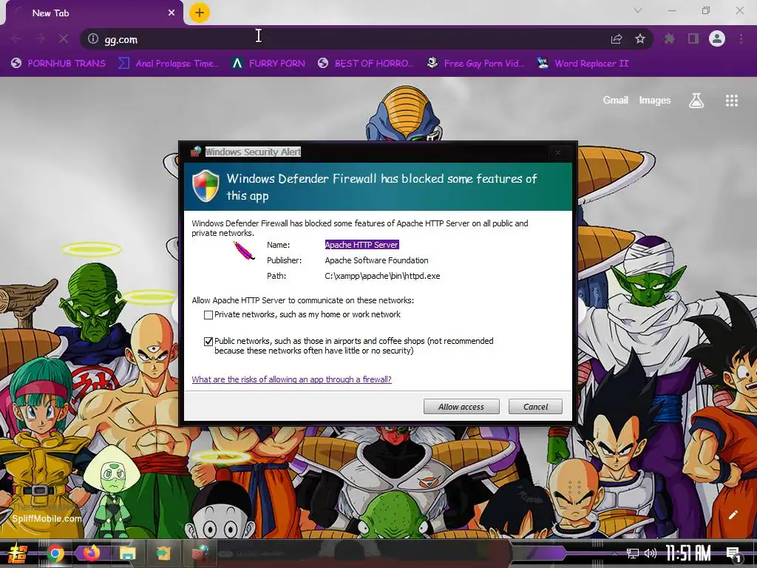Share this page icon in address bar
This screenshot has height=568, width=757.
[x=617, y=38]
